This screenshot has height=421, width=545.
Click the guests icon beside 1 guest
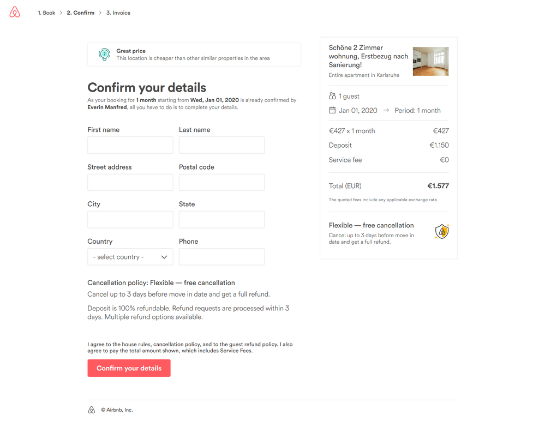click(x=332, y=96)
